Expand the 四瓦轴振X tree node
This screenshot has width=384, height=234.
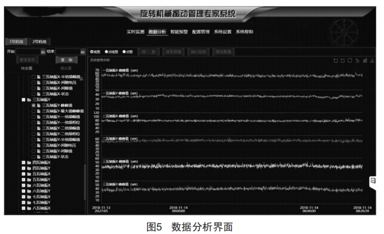coord(23,163)
